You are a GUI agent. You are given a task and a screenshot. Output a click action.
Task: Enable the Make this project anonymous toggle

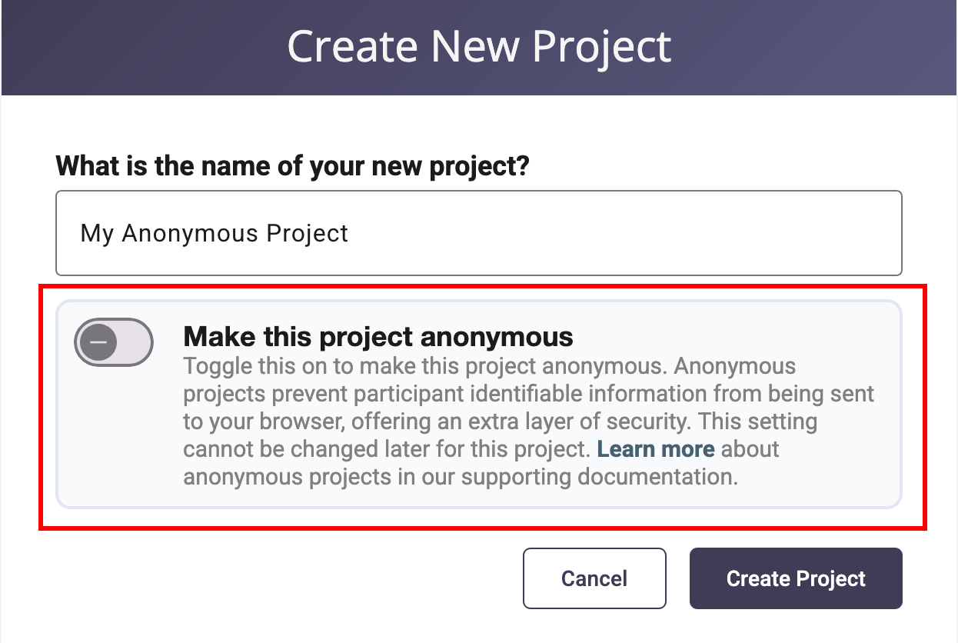(113, 342)
